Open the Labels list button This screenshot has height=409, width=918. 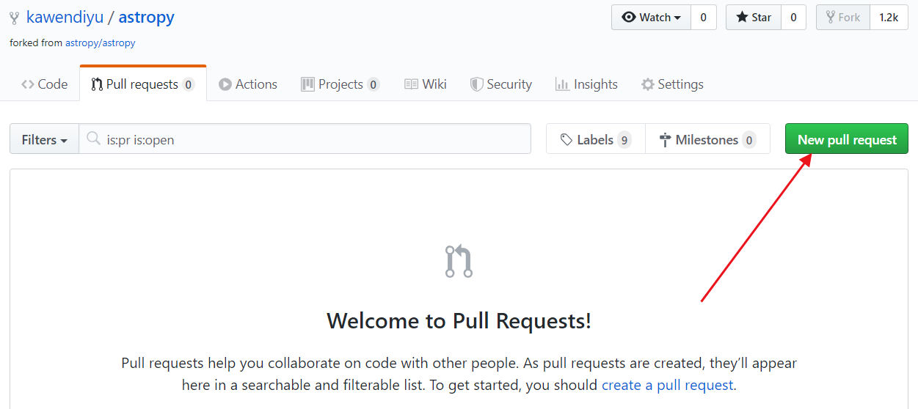point(596,139)
